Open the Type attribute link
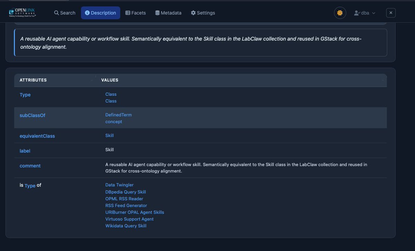Image resolution: width=415 pixels, height=251 pixels. tap(25, 95)
